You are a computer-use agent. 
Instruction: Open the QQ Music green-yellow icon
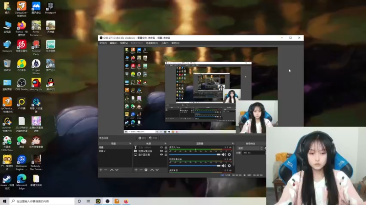tap(22, 65)
